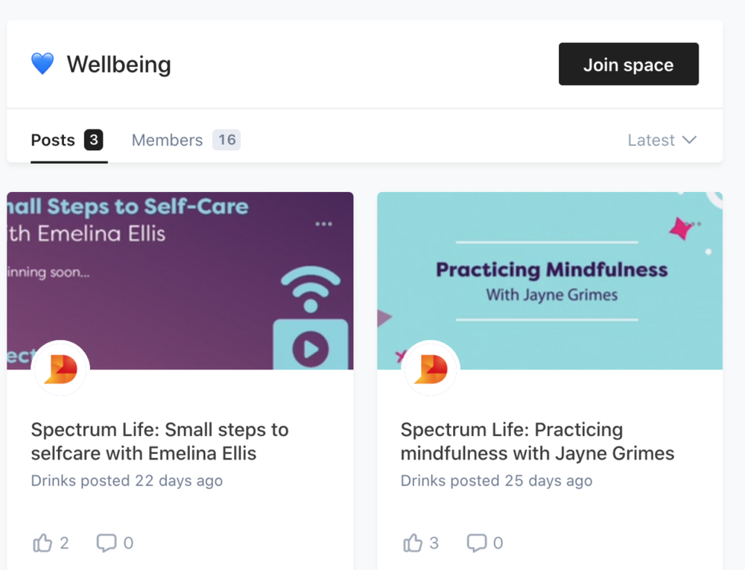Expand the Latest sort dropdown
Image resolution: width=745 pixels, height=570 pixels.
click(662, 140)
